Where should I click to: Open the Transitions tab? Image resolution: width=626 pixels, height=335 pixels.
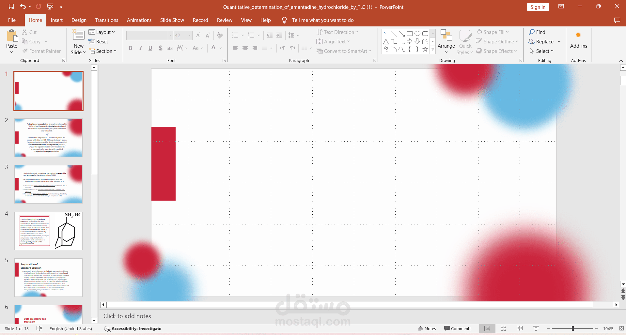tap(107, 20)
